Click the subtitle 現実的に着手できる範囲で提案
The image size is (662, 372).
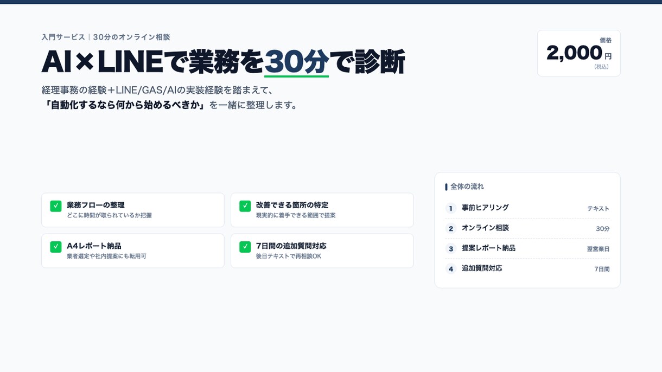click(x=296, y=215)
